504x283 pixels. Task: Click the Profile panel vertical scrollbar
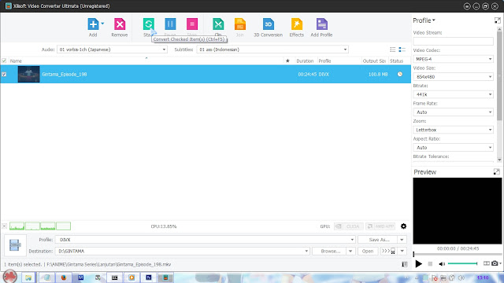(x=499, y=75)
